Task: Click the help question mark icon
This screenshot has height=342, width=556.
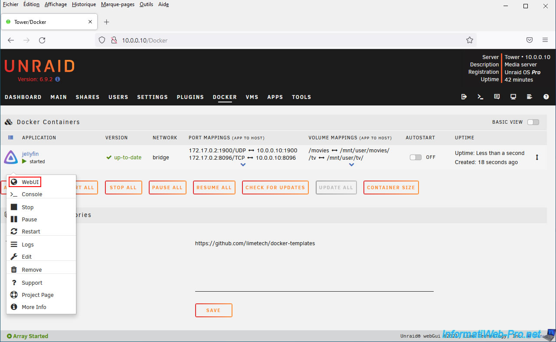Action: [x=546, y=97]
